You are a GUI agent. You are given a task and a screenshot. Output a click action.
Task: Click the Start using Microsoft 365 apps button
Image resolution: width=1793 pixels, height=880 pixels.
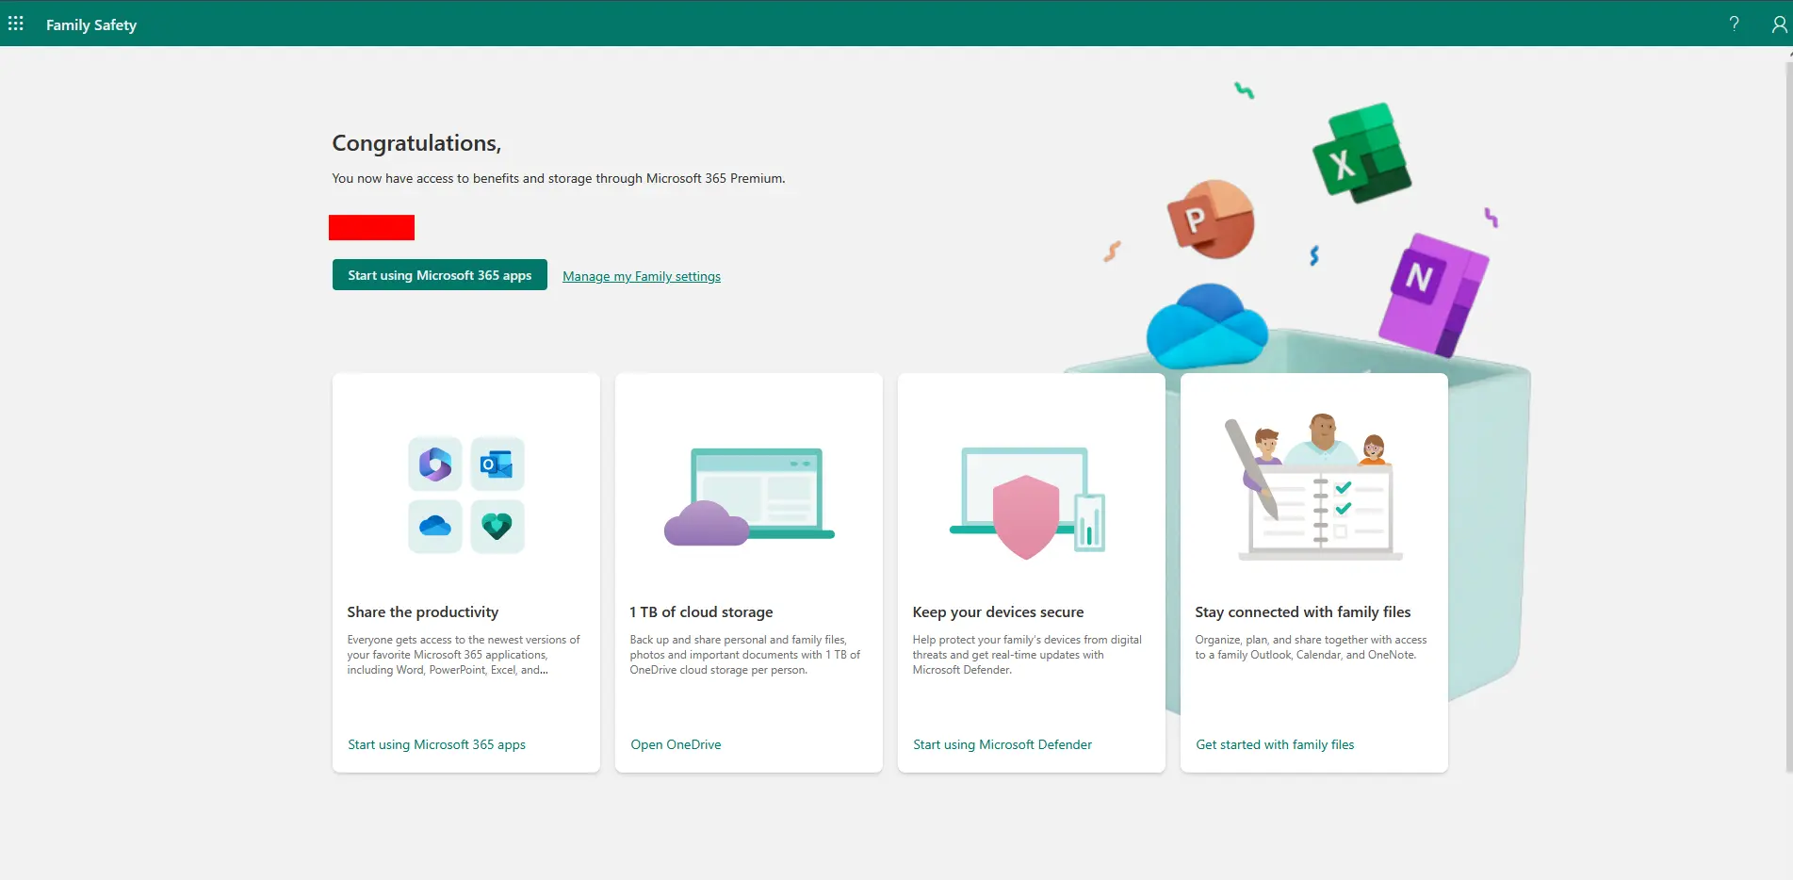(x=440, y=275)
